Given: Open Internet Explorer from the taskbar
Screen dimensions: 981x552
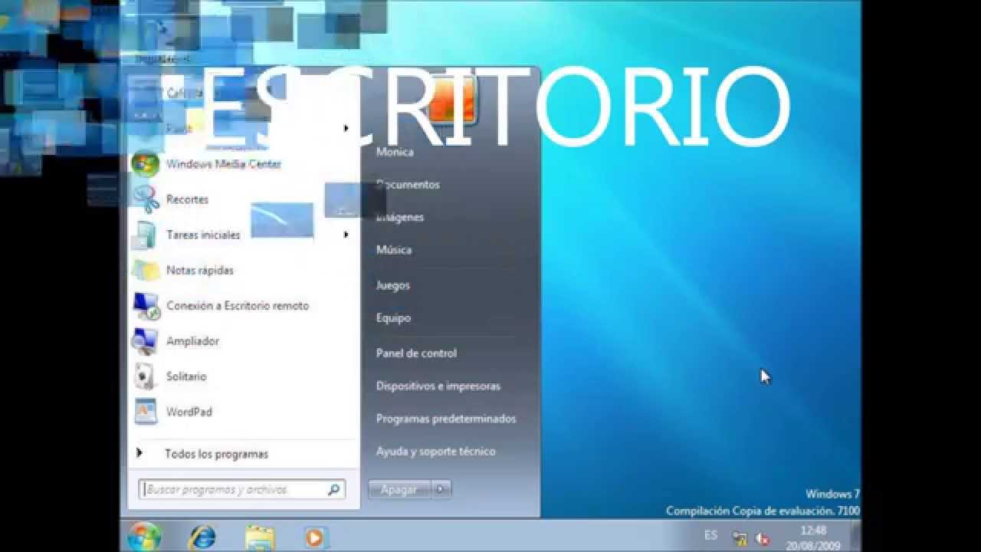Looking at the screenshot, I should [202, 537].
